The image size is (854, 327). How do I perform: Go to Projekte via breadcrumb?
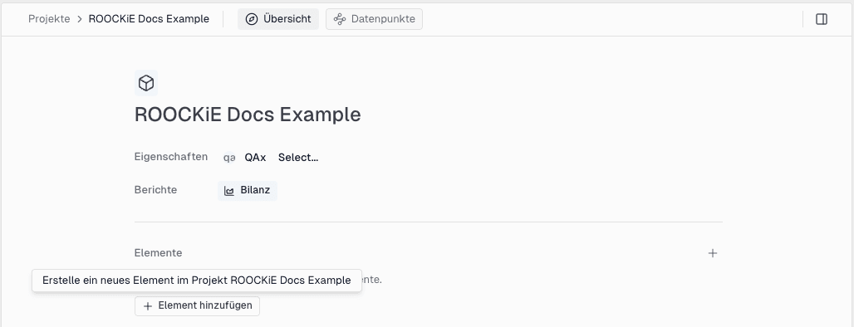pyautogui.click(x=49, y=19)
